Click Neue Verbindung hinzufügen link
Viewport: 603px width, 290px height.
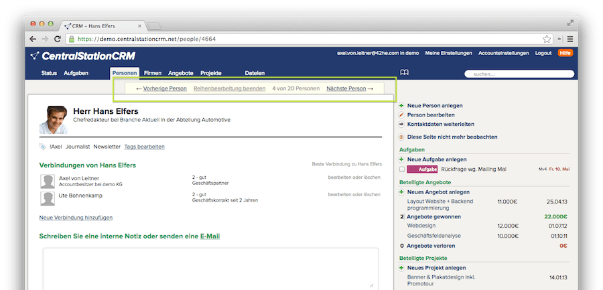[76, 218]
